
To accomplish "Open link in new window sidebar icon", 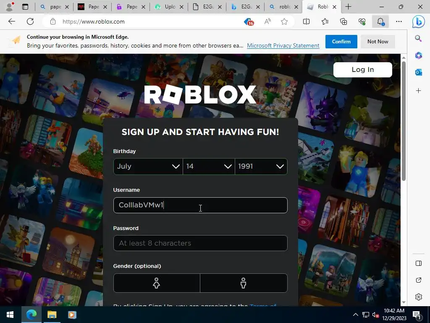I will [419, 280].
